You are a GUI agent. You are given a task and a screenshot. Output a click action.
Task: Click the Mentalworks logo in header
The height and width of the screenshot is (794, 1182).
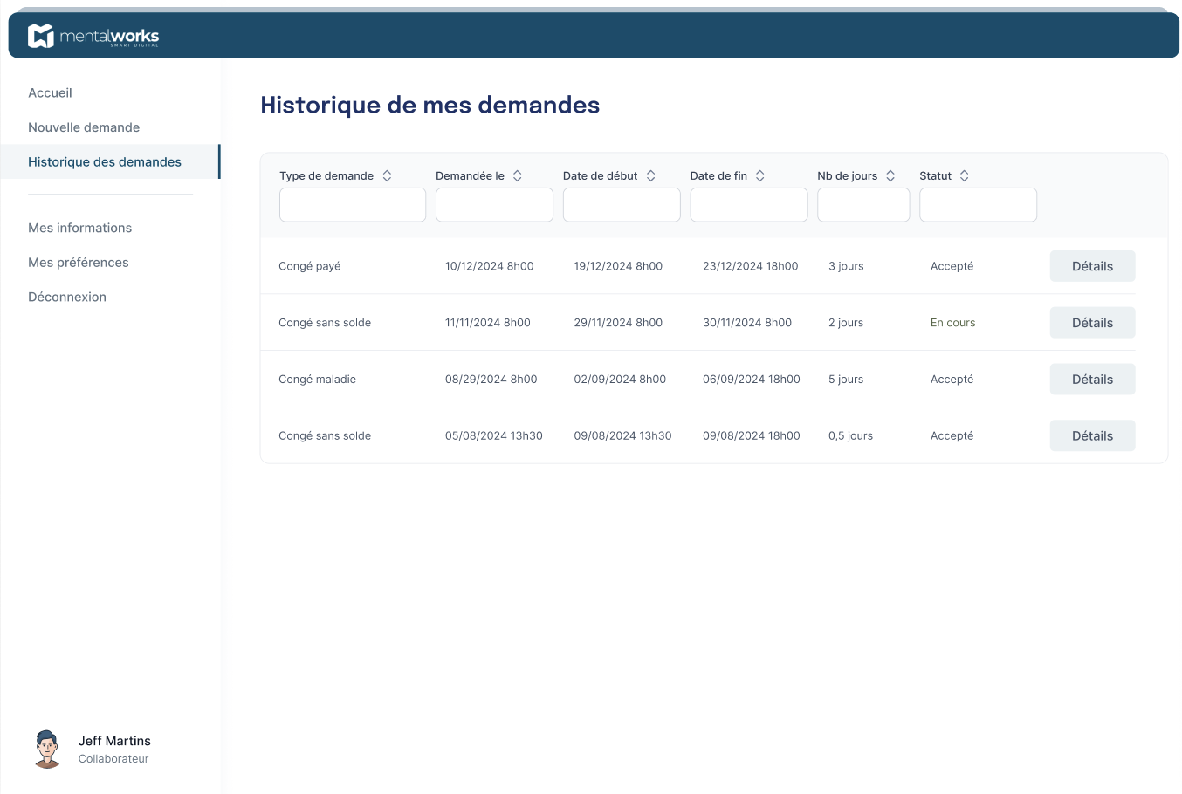93,36
